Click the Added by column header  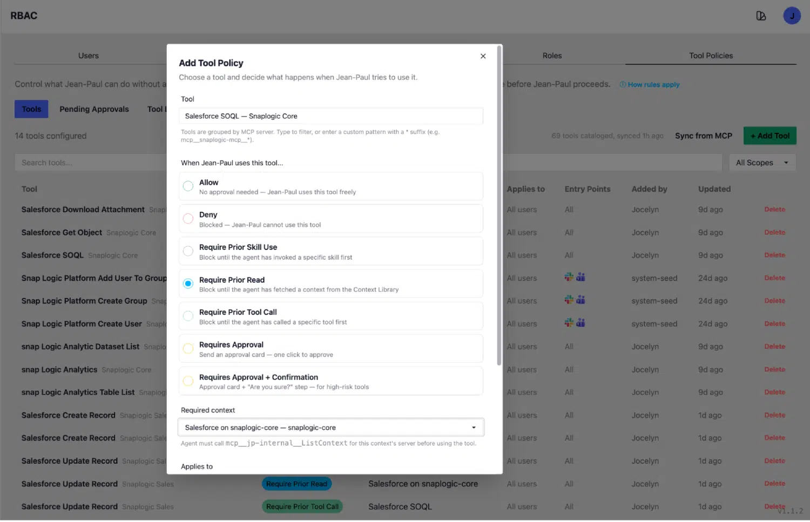[649, 189]
